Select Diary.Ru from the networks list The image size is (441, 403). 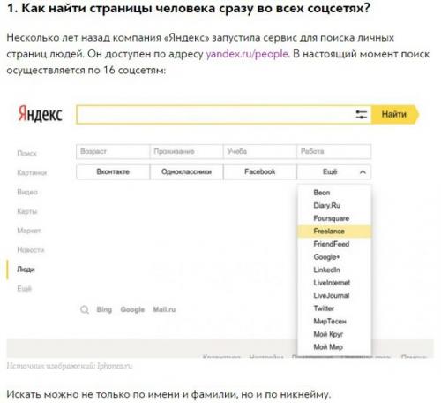[x=334, y=206]
